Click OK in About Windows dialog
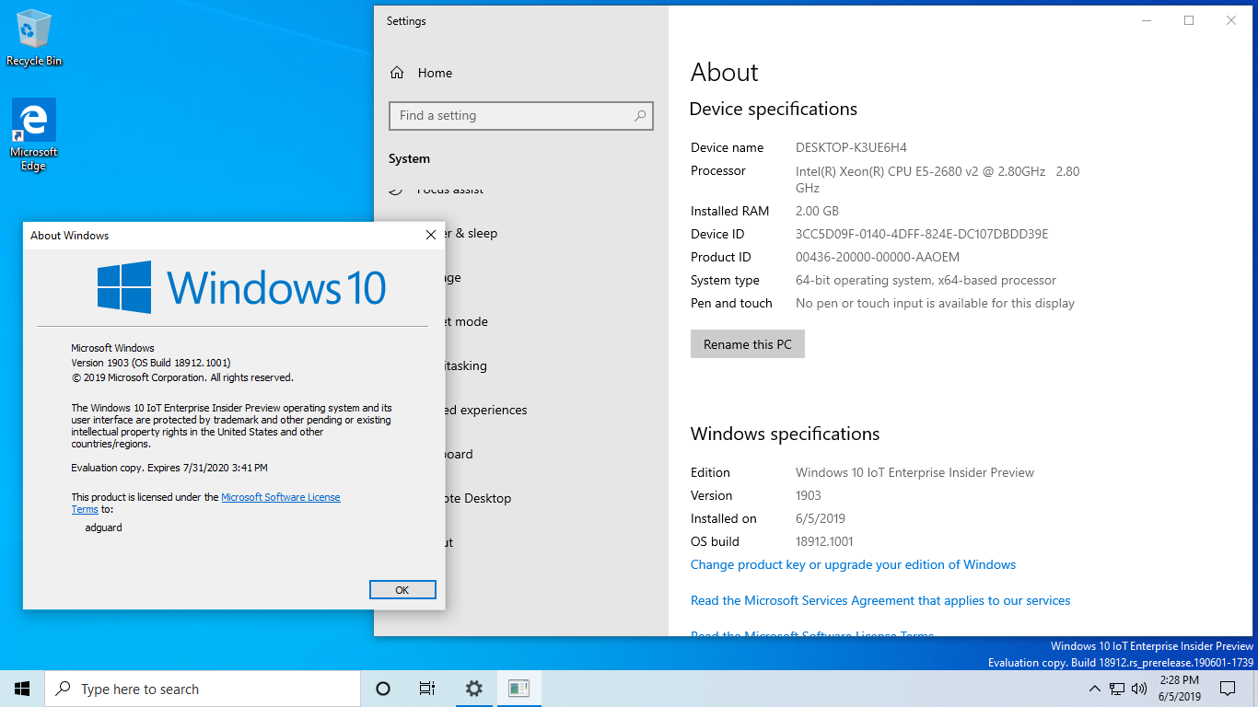 click(402, 590)
